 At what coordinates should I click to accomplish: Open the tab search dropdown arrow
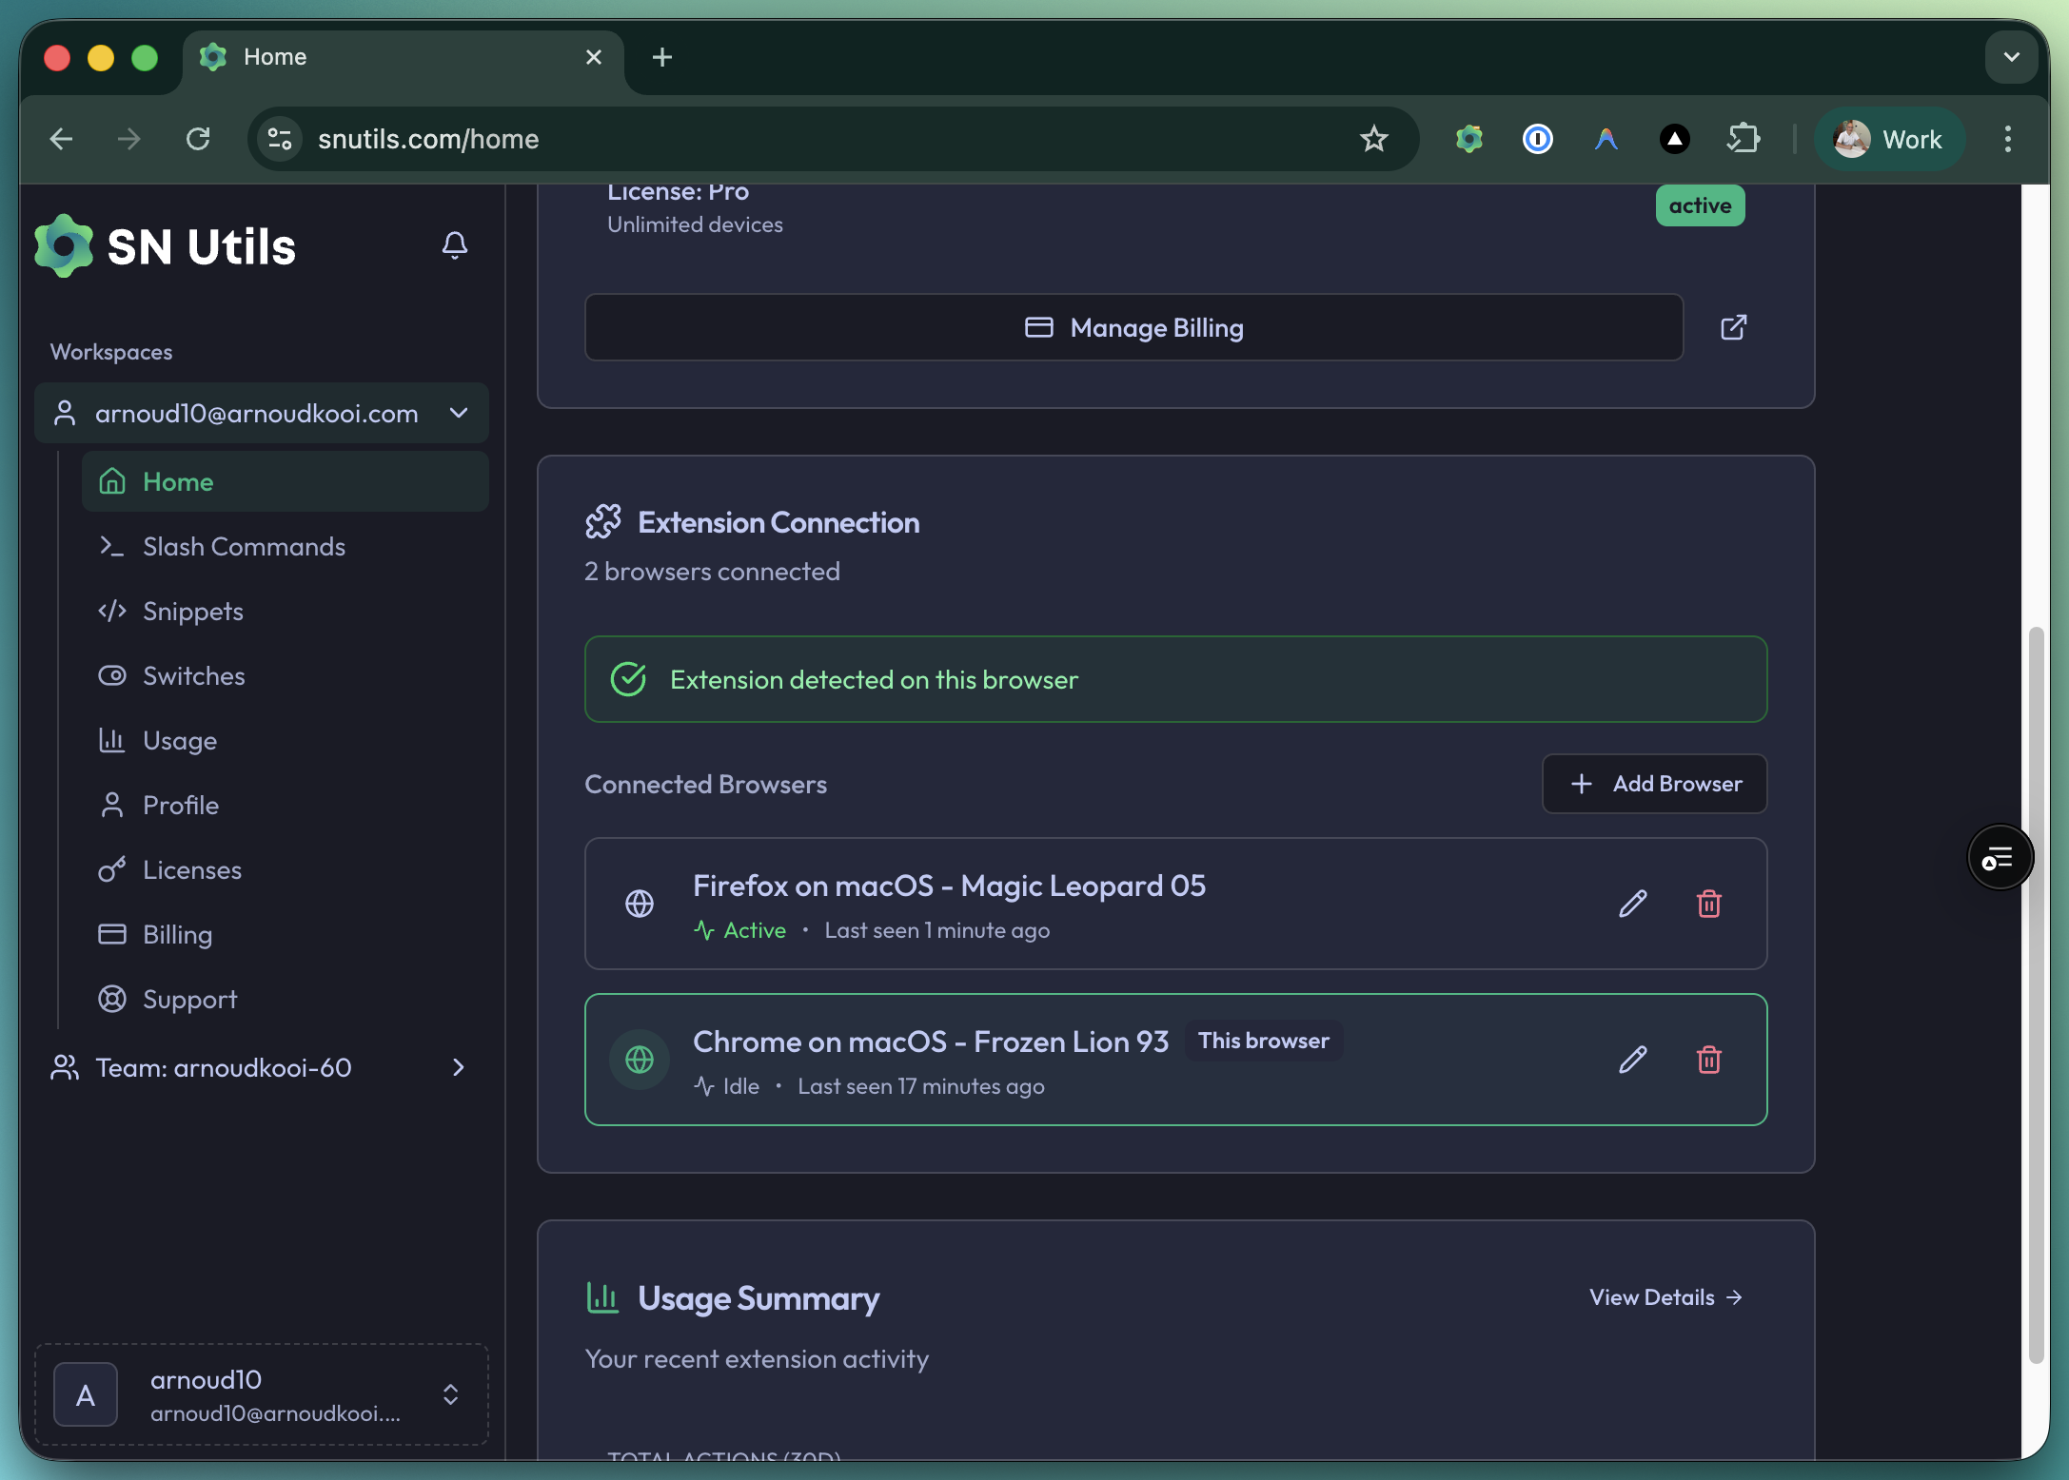point(2012,57)
